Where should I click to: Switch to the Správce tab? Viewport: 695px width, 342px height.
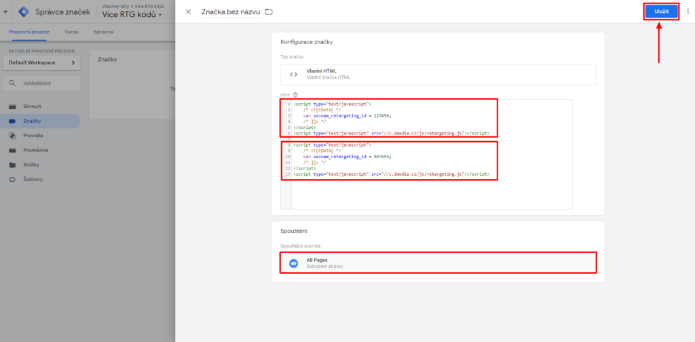point(103,32)
